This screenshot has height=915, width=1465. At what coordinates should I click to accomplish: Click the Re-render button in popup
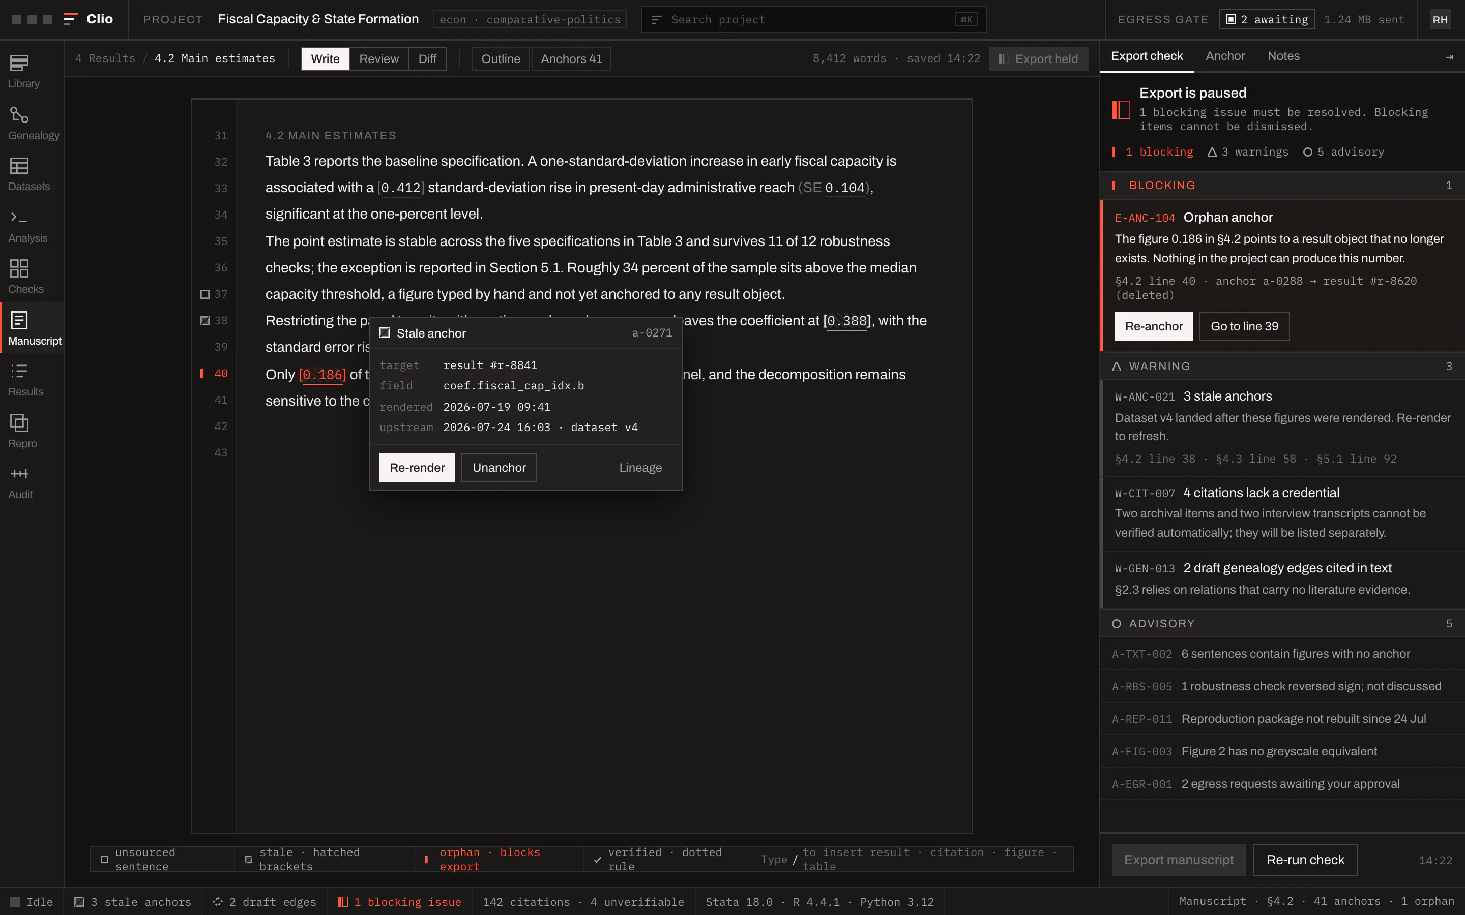(x=417, y=467)
